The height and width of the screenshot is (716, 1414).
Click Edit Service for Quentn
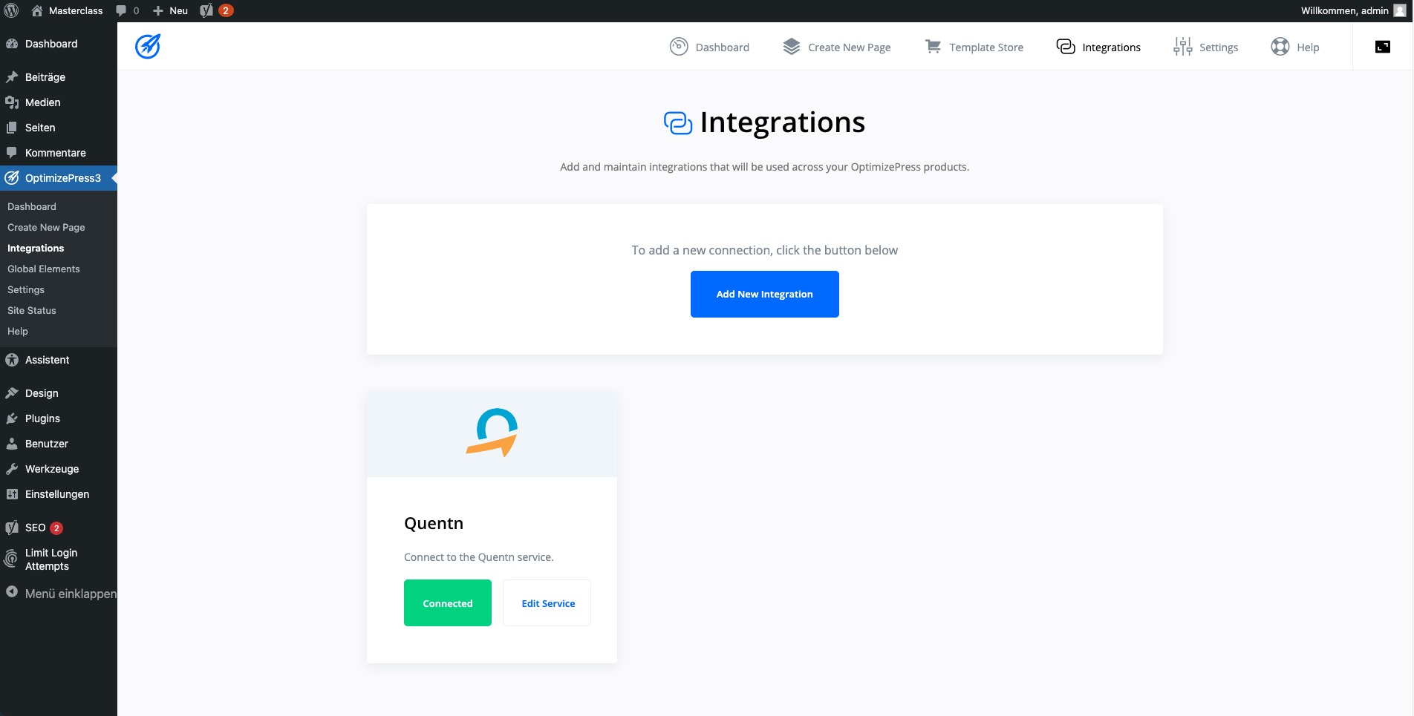click(547, 603)
